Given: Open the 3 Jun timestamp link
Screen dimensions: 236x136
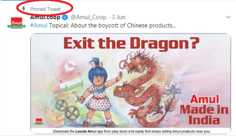Looking at the screenshot, I should point(118,17).
